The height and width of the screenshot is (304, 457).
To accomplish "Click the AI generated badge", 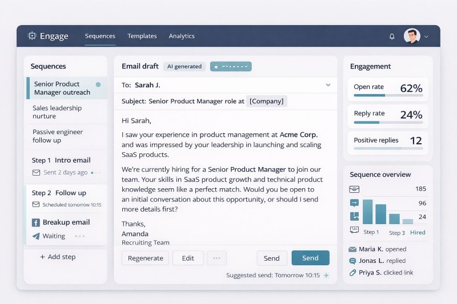I will pyautogui.click(x=184, y=66).
